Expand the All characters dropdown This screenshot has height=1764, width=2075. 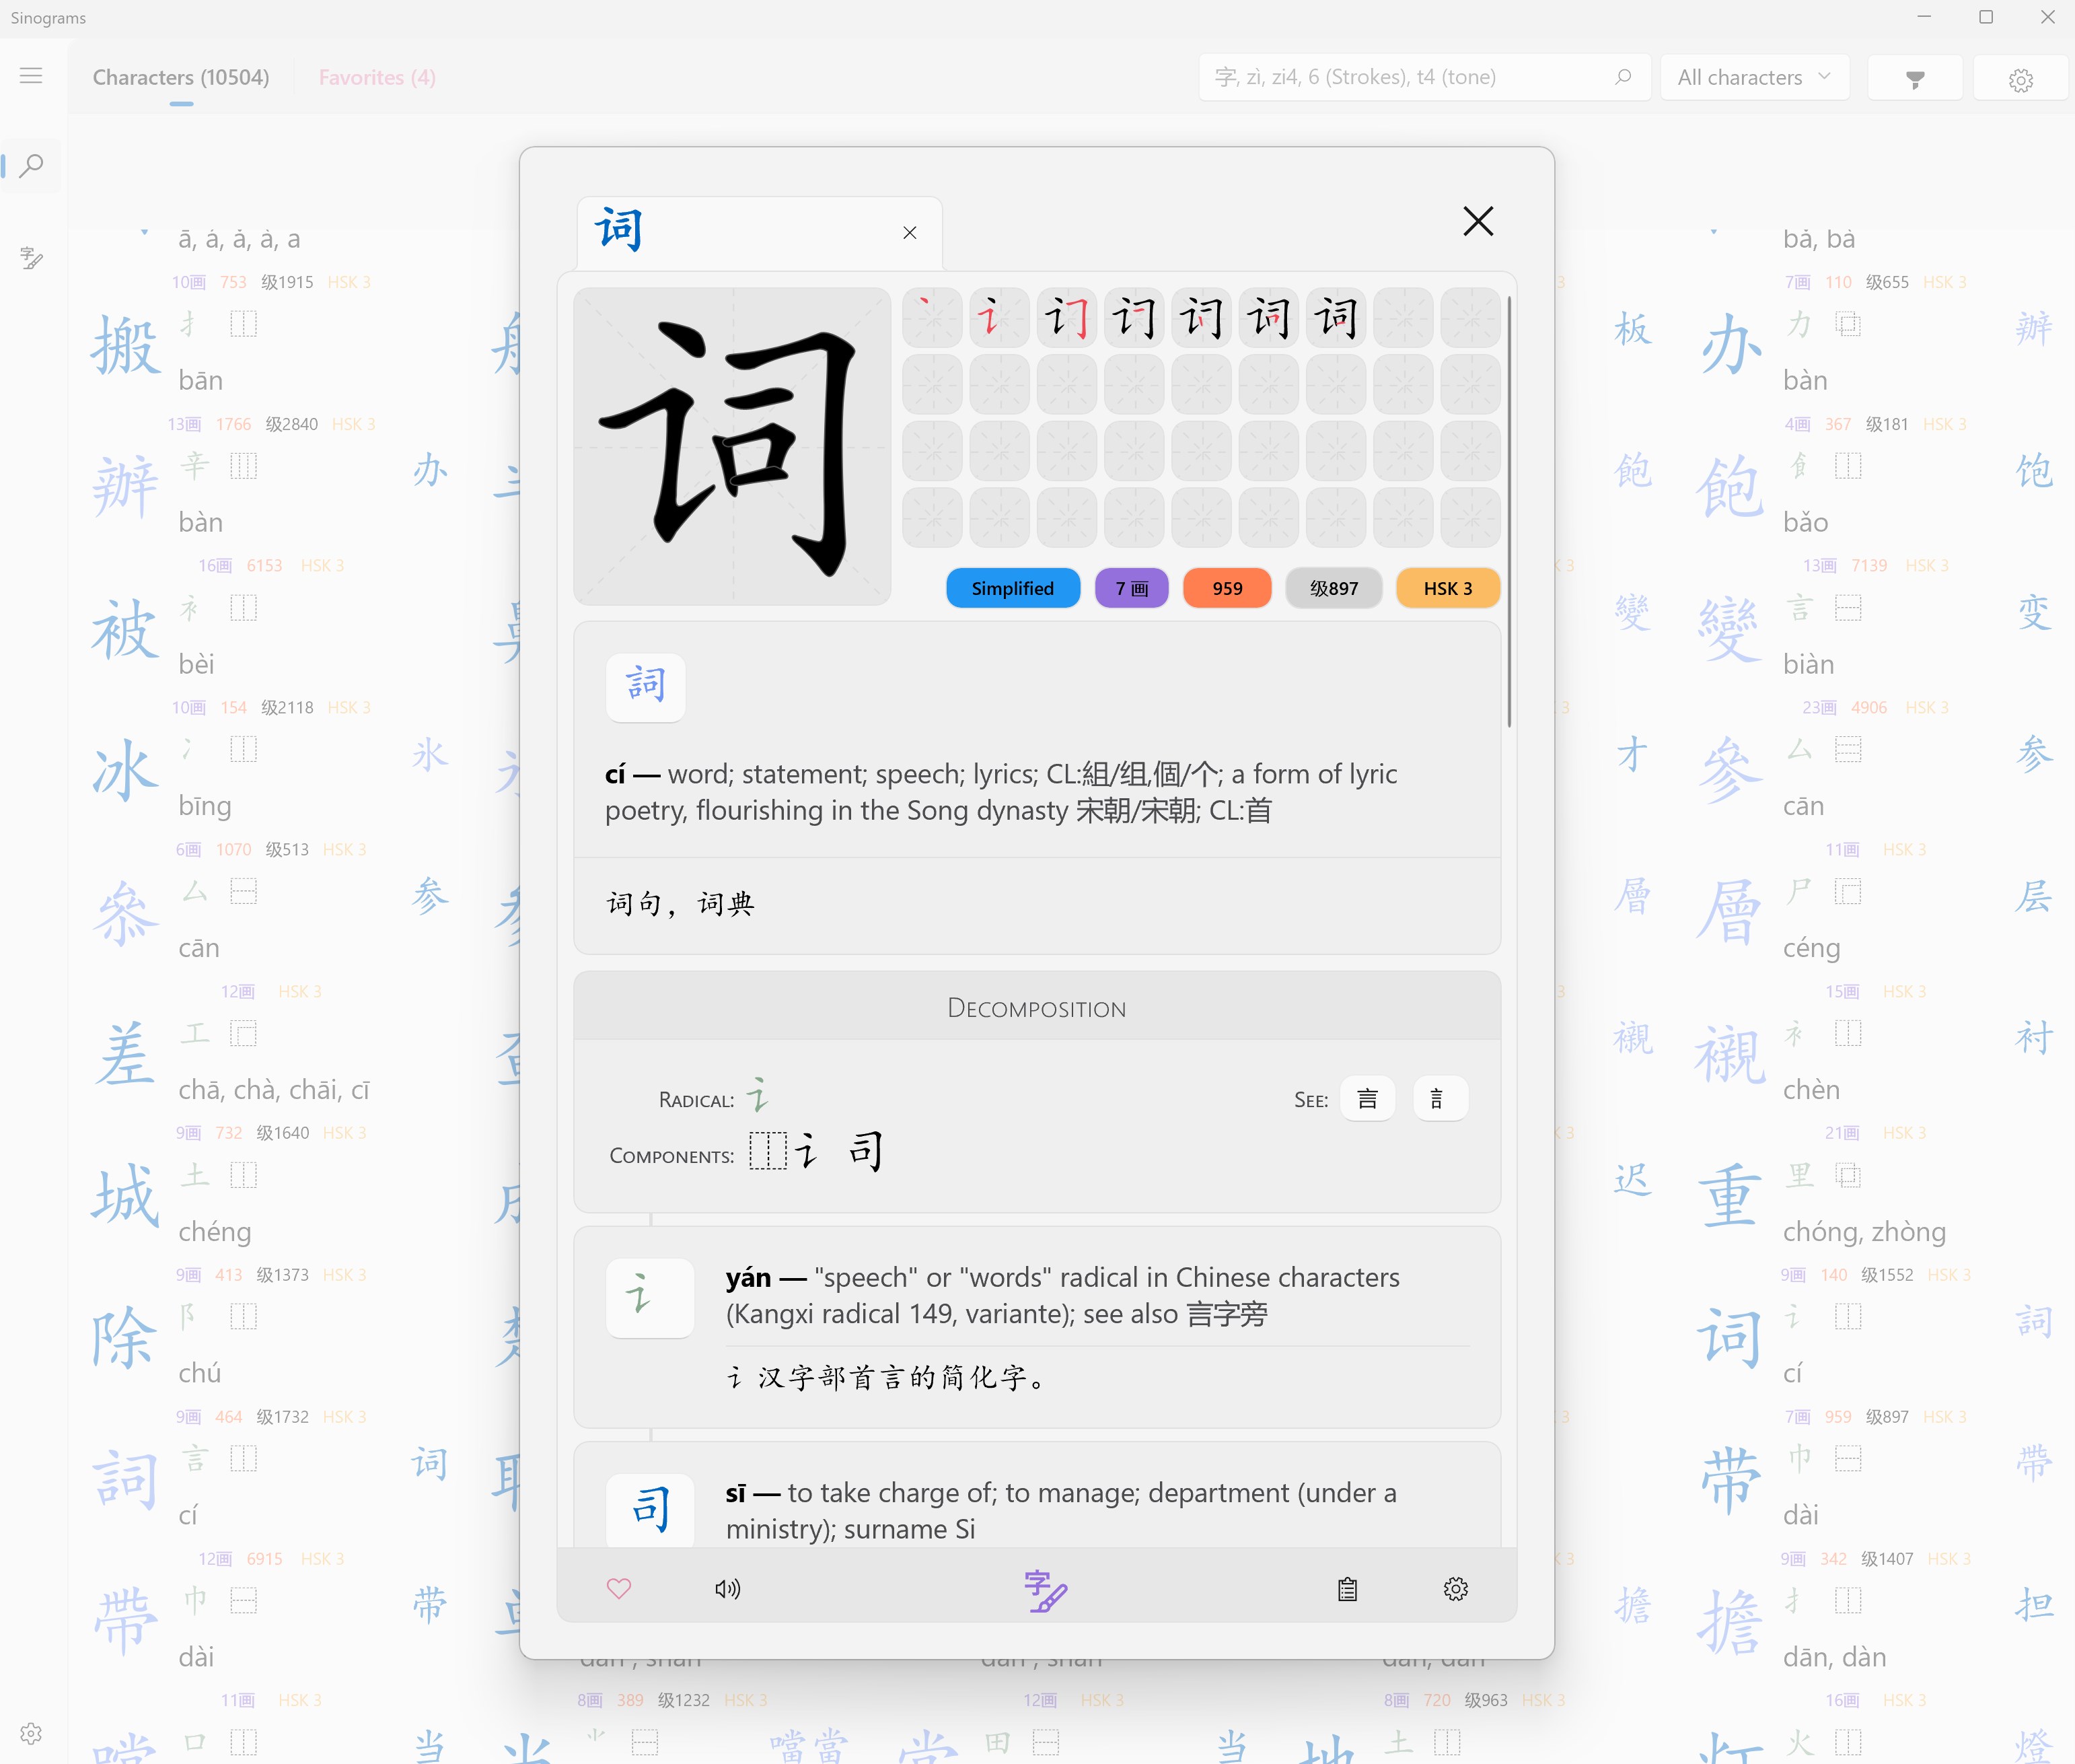[x=1754, y=78]
